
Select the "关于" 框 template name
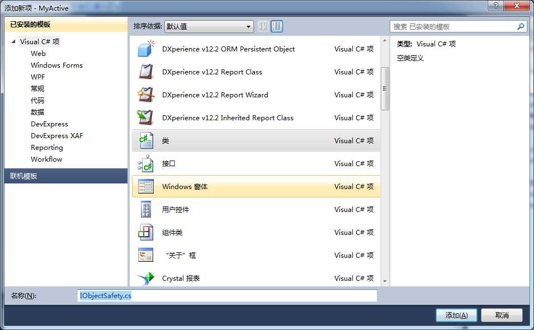click(181, 256)
